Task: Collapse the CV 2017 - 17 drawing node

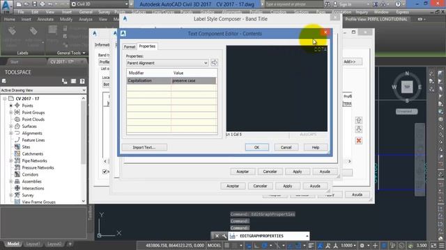Action: (x=4, y=99)
